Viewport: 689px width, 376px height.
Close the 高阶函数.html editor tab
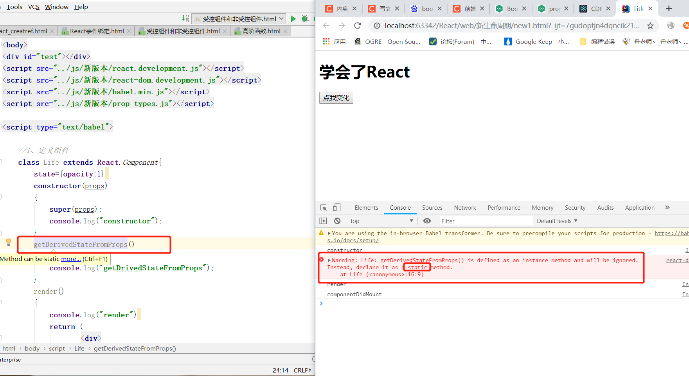click(286, 31)
